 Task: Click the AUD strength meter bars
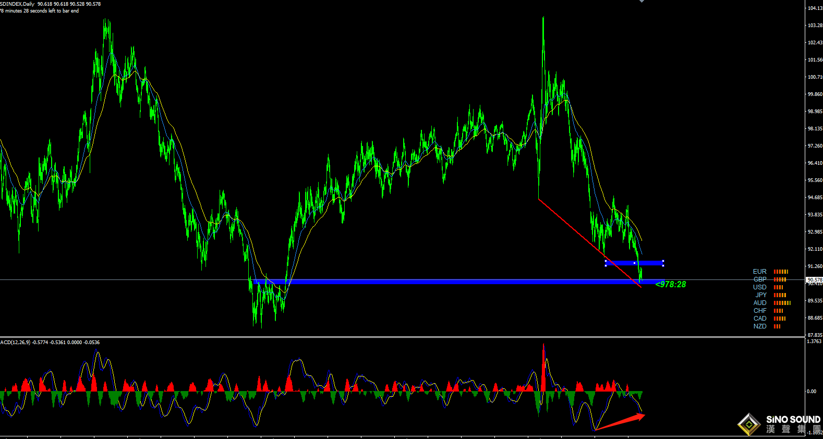782,303
